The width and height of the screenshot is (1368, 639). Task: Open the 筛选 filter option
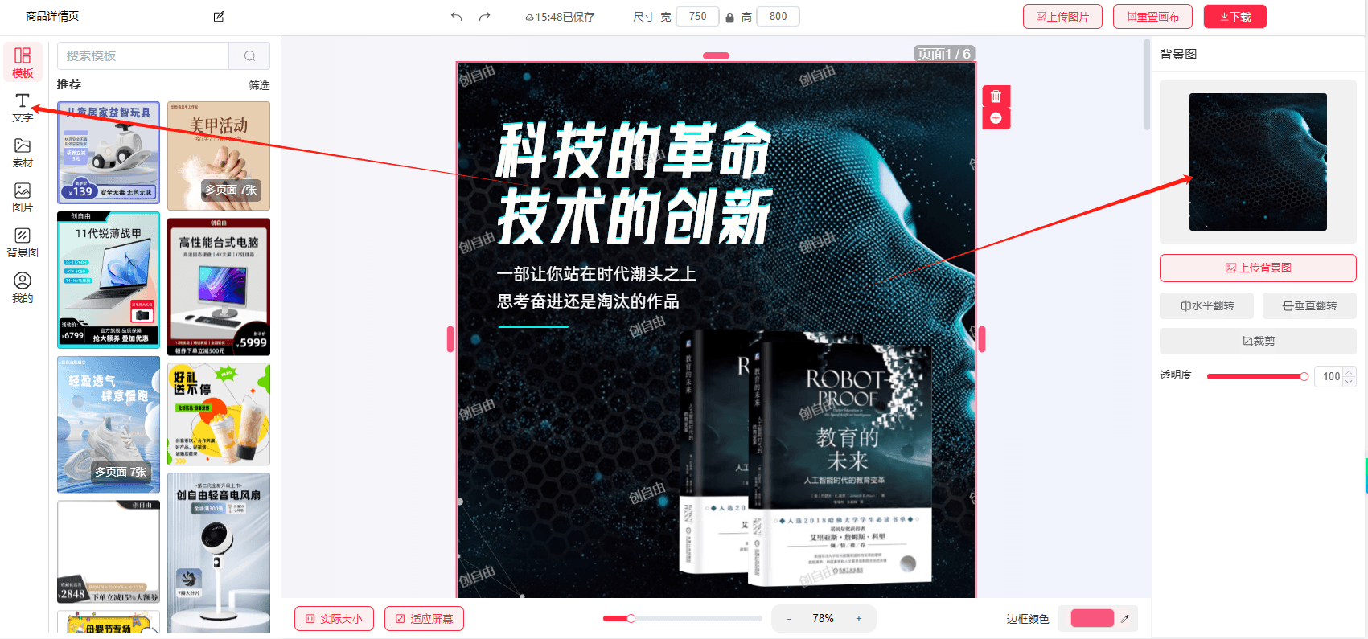tap(259, 85)
